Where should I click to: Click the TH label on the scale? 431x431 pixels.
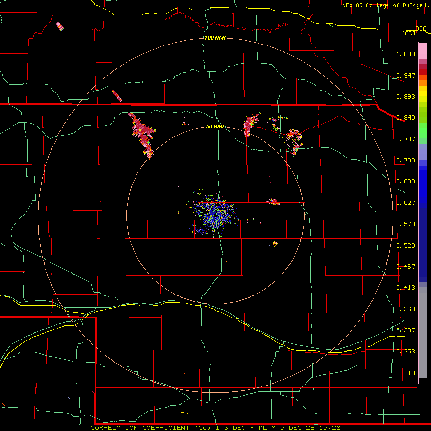click(411, 373)
